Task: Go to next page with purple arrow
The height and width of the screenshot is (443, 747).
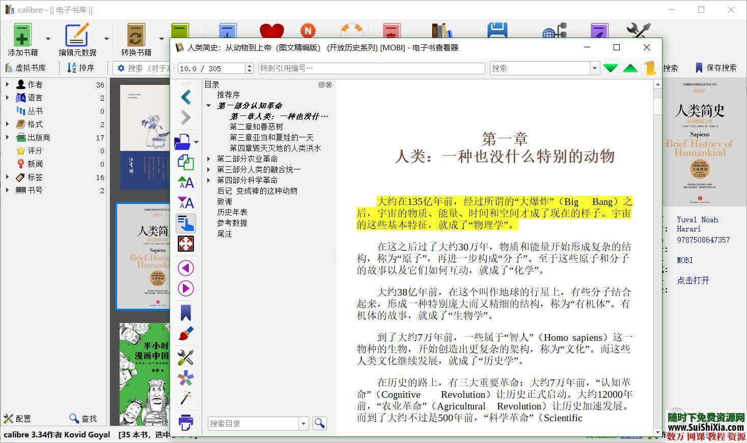Action: pyautogui.click(x=186, y=288)
